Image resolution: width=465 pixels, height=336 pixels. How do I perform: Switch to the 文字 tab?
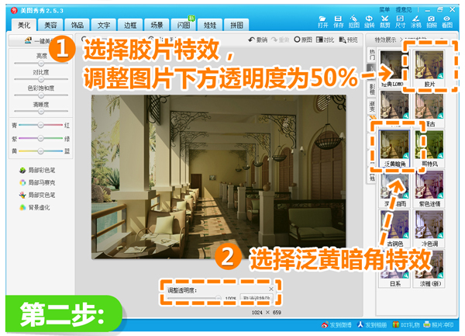pyautogui.click(x=104, y=25)
